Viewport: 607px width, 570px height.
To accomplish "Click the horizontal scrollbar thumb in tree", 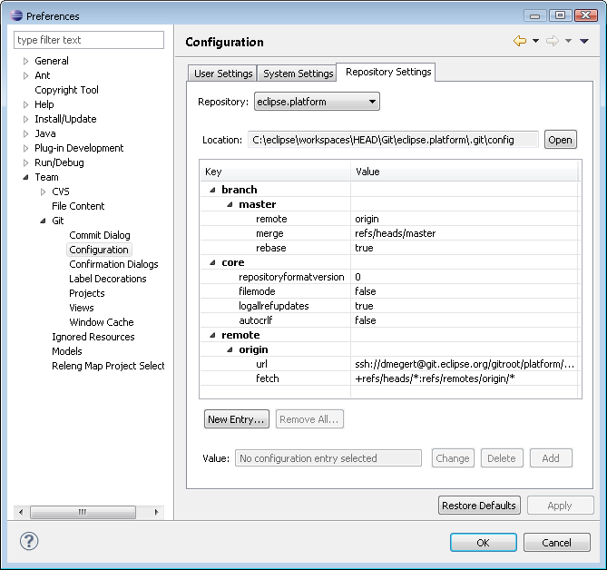I will click(x=83, y=512).
